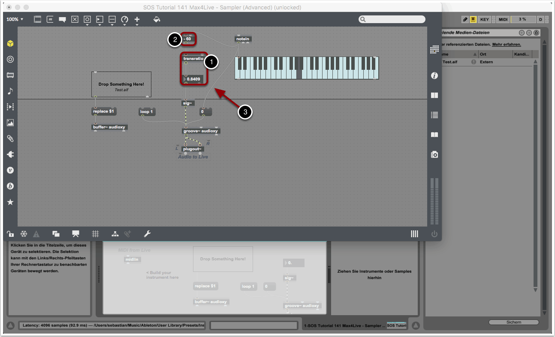555x337 pixels.
Task: Toggle the grid display icon
Action: 95,234
